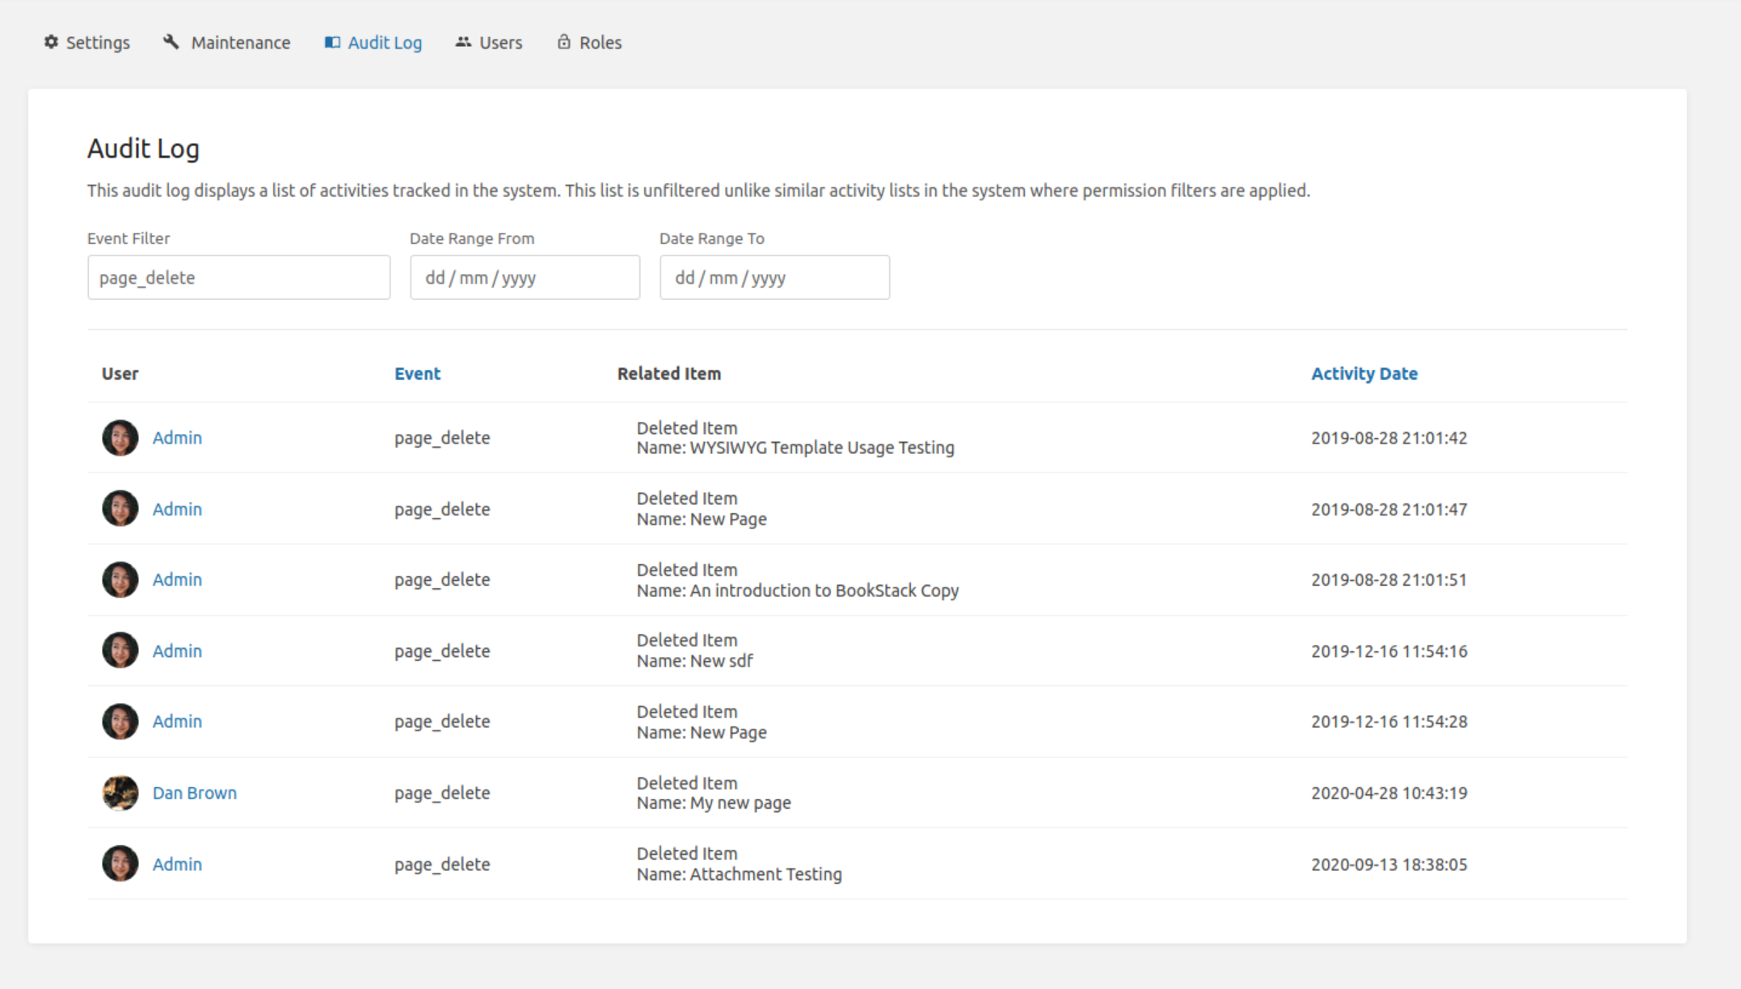Click the Date Range To field
Image resolution: width=1741 pixels, height=989 pixels.
pos(774,277)
